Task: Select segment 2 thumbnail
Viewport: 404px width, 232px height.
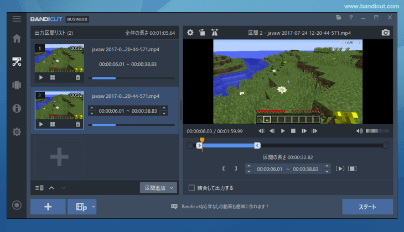Action: [59, 105]
